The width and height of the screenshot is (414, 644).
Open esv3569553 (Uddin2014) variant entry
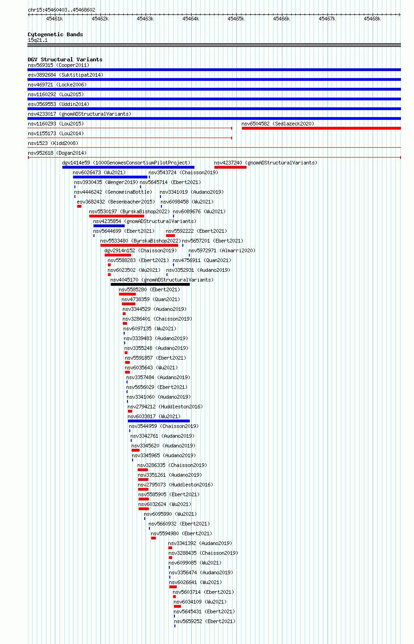pos(59,105)
